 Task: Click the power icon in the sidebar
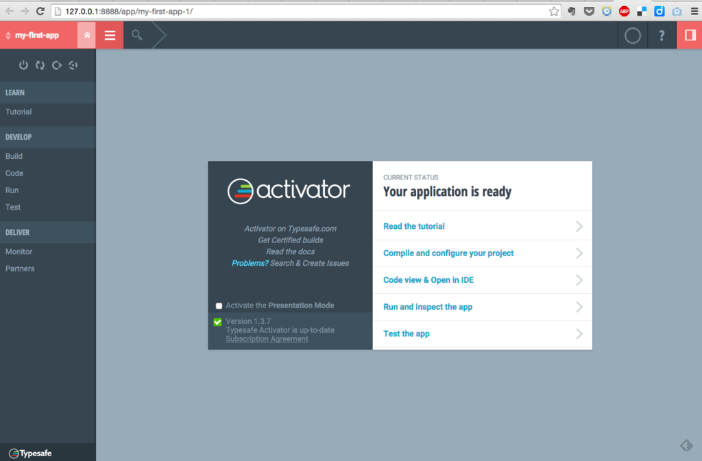click(x=23, y=65)
